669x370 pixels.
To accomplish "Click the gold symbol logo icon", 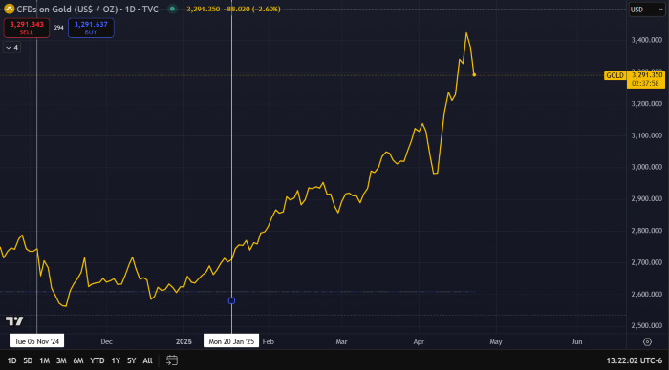I will [x=9, y=9].
